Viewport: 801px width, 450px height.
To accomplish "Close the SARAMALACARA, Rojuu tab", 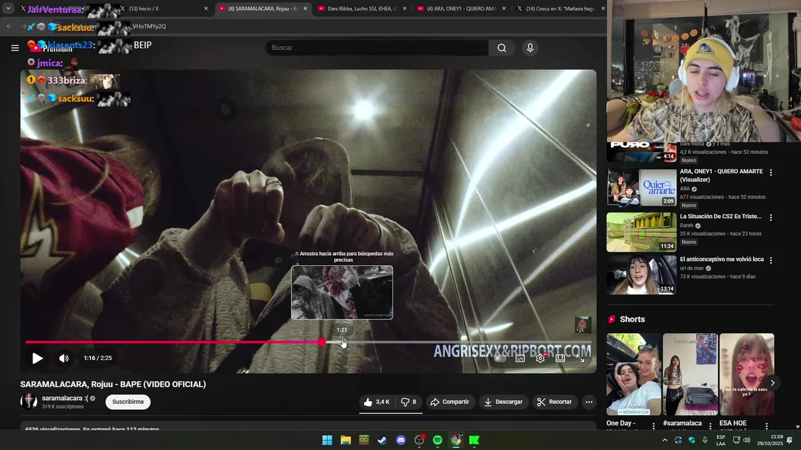I will pos(305,9).
